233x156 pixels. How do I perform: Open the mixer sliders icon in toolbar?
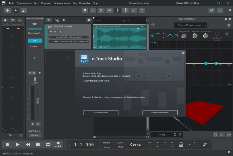93,10
